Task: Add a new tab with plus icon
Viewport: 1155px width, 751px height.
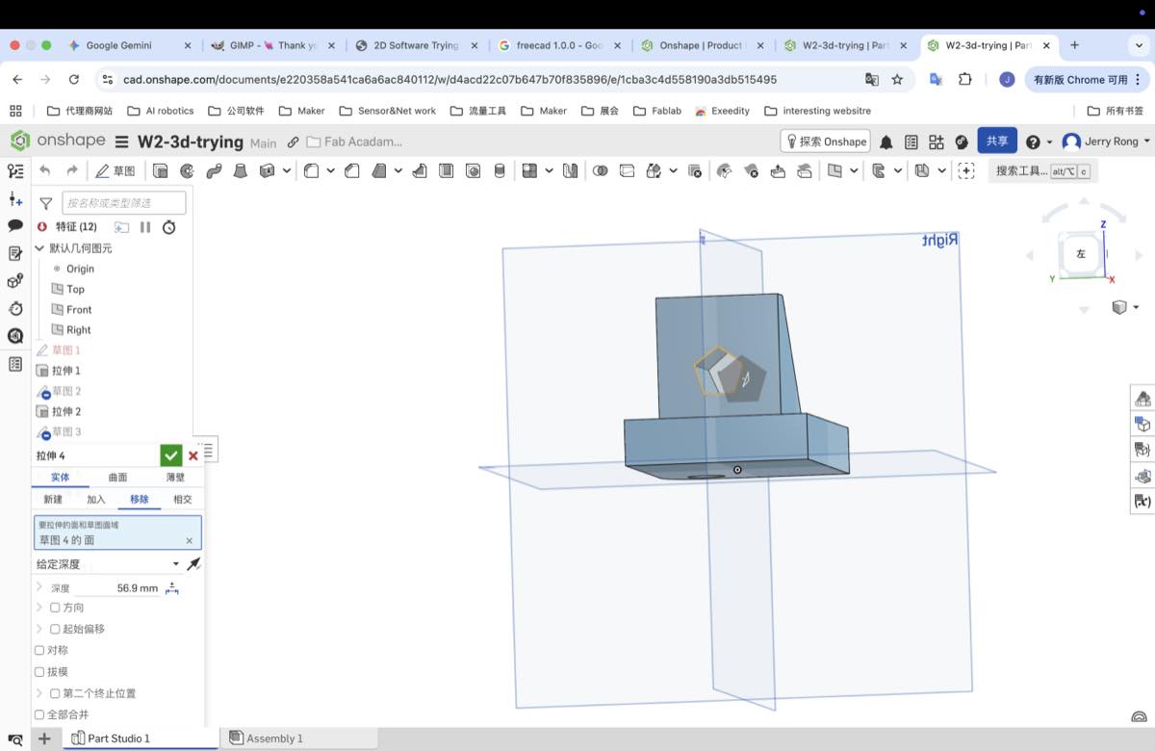Action: click(x=44, y=738)
